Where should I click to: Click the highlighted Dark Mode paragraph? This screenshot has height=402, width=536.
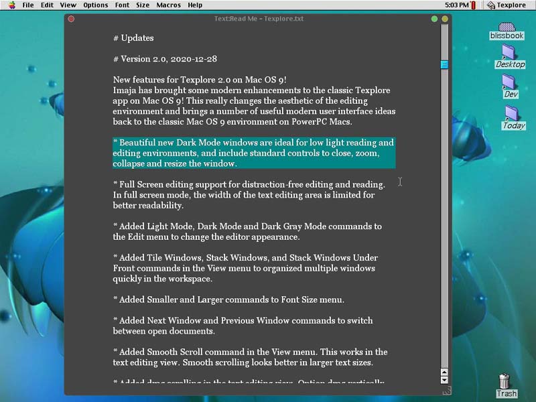[254, 153]
